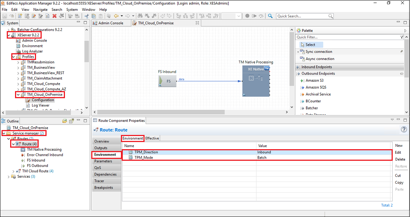Click the Delete button for variables
The width and height of the screenshot is (410, 217).
(x=400, y=159)
